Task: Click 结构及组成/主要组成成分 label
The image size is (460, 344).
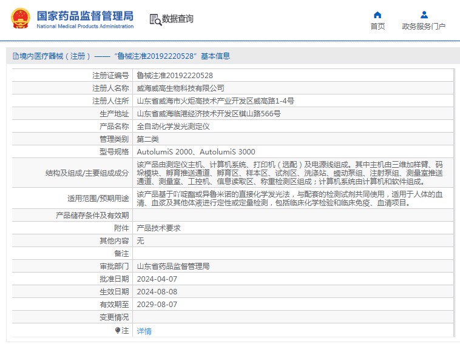Action: click(x=87, y=173)
